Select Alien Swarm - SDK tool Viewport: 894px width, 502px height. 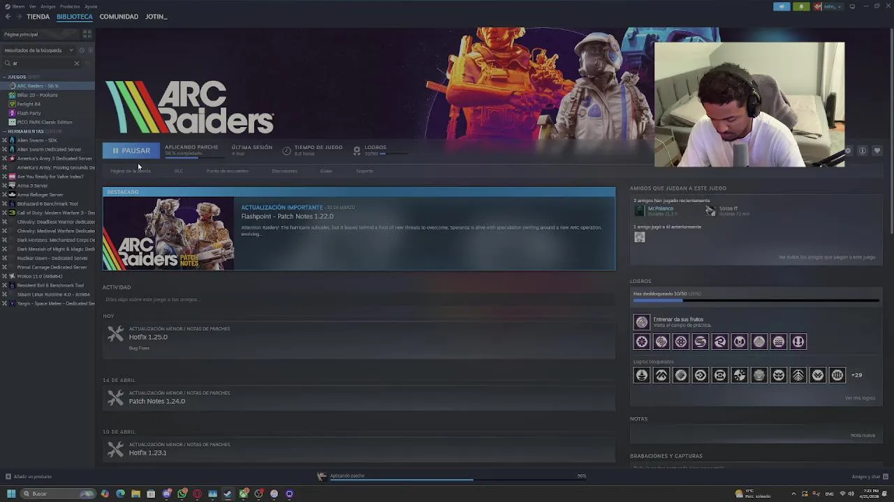pos(47,140)
